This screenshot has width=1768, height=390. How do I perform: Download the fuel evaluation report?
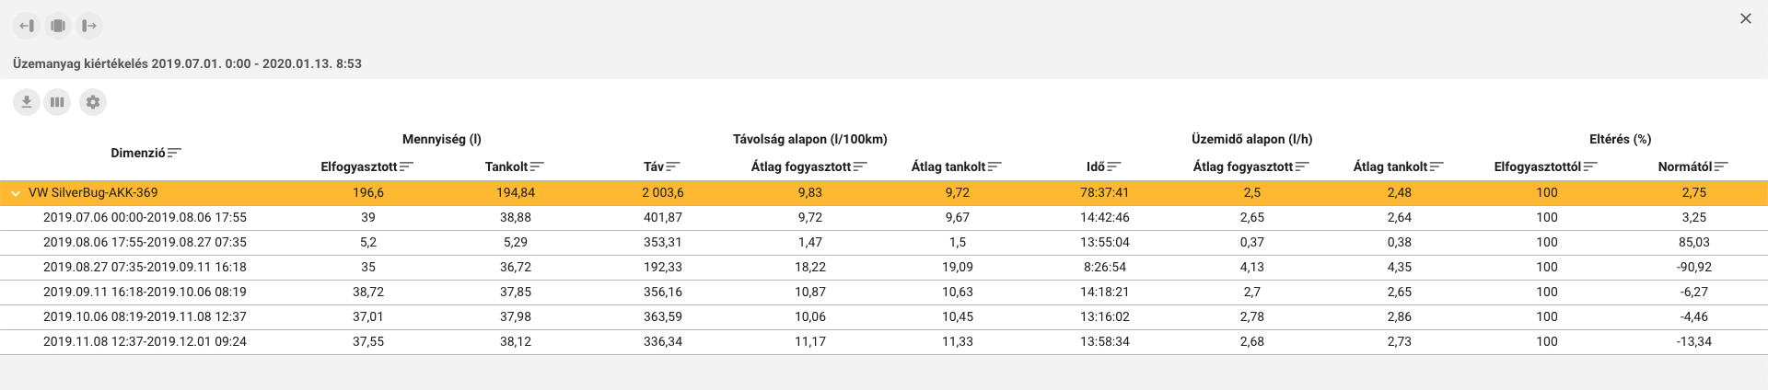click(27, 102)
